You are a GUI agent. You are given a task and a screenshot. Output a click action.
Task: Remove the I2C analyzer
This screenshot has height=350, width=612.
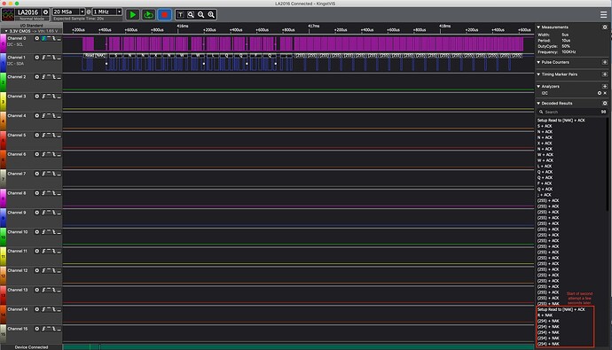[605, 93]
